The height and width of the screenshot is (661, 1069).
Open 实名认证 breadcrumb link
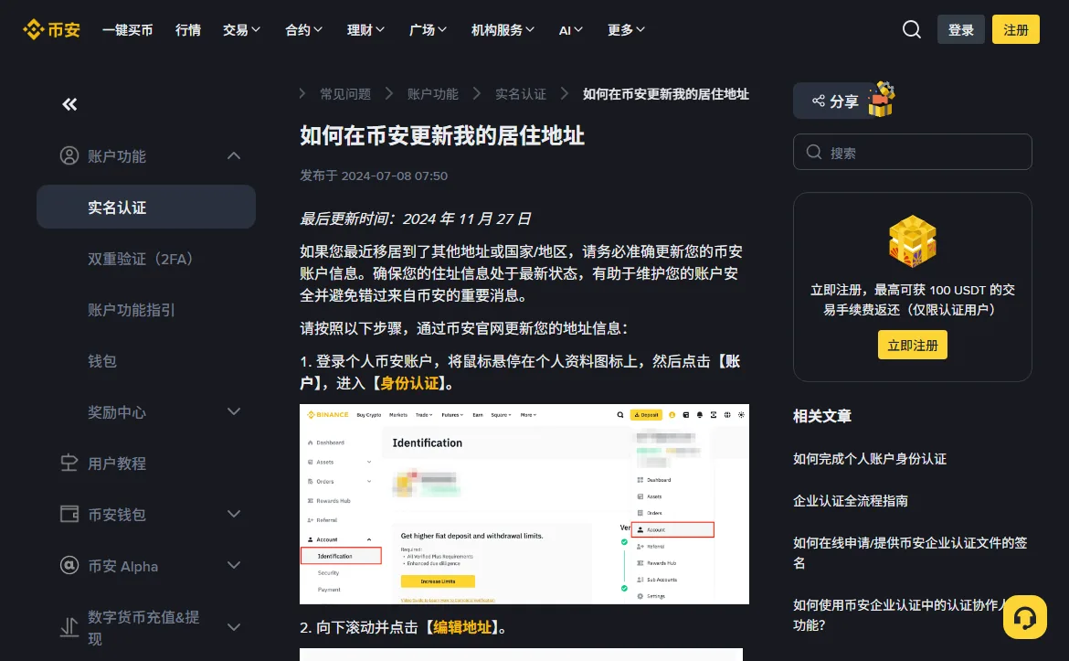click(x=521, y=94)
